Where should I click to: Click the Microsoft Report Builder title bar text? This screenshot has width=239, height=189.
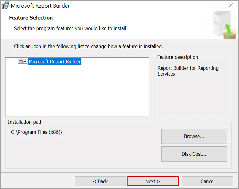[40, 6]
